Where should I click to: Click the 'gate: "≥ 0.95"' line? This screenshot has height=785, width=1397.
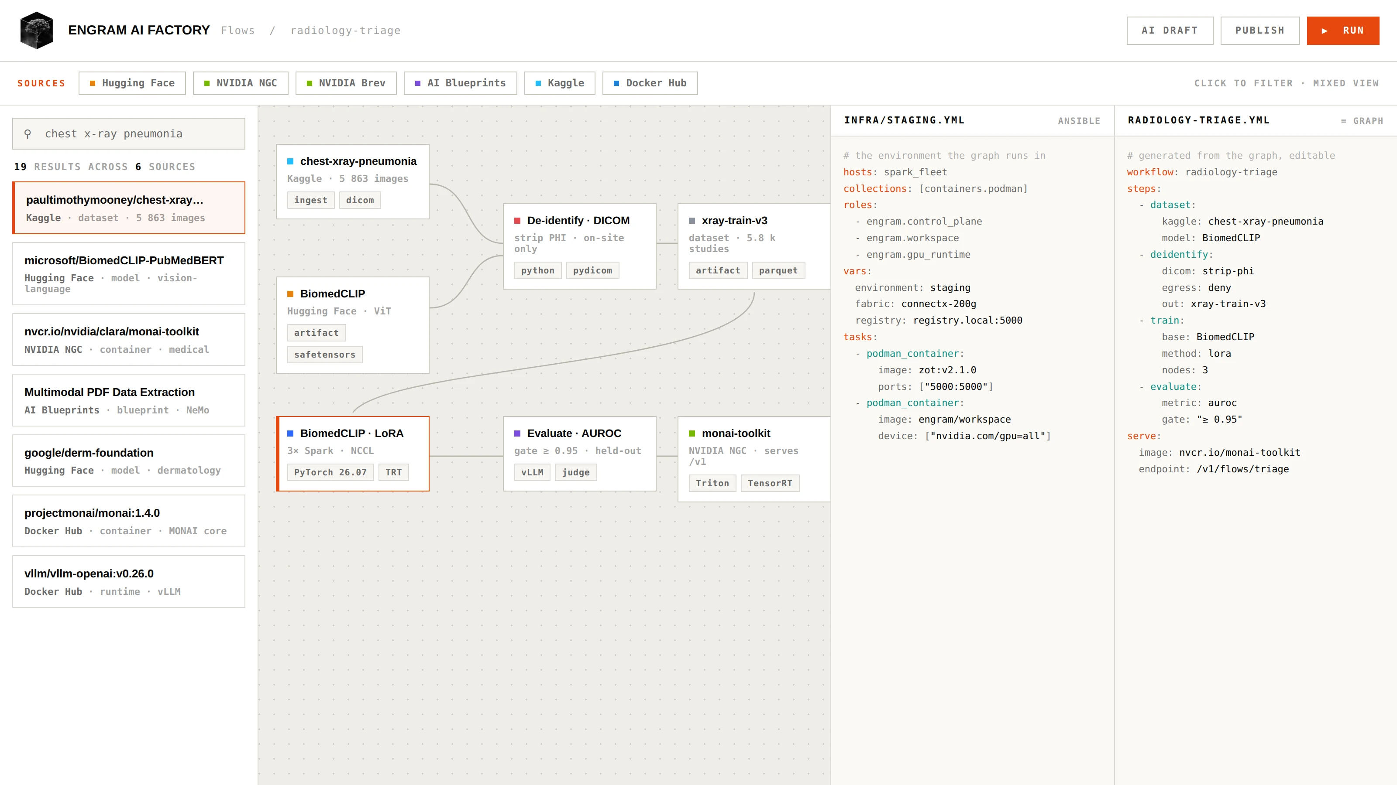pyautogui.click(x=1202, y=419)
